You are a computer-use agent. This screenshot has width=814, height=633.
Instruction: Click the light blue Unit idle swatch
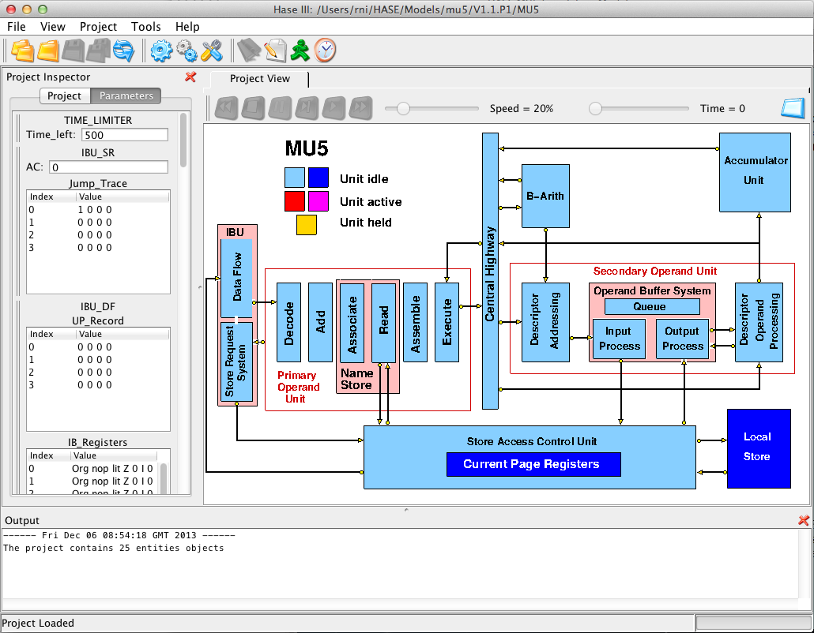(x=294, y=178)
